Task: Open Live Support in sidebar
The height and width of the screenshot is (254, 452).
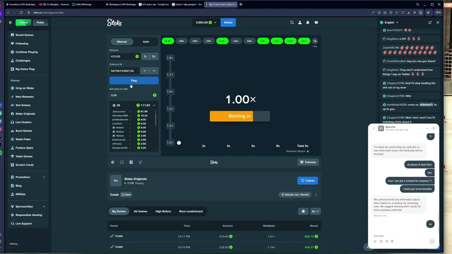Action: pos(24,224)
